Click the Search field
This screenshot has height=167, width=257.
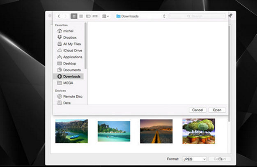coord(197,16)
